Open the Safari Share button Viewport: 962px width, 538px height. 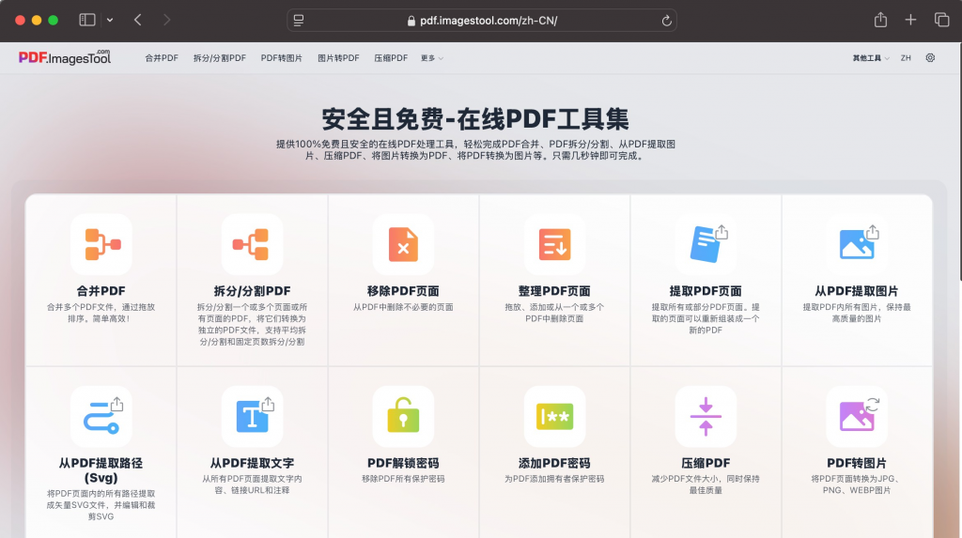tap(880, 20)
